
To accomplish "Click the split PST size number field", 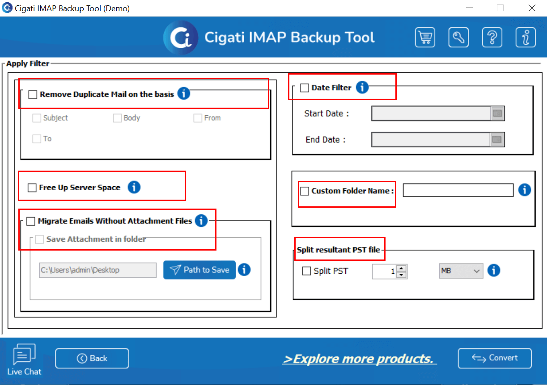I will (385, 271).
